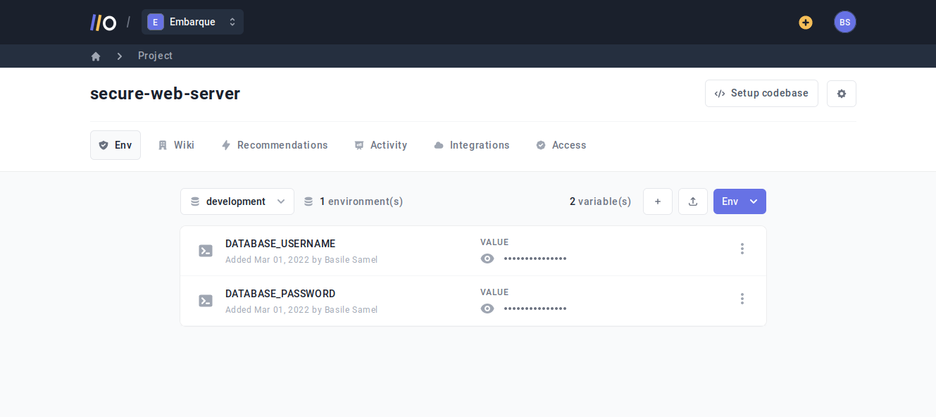936x417 pixels.
Task: Add a new variable with the plus button
Action: pyautogui.click(x=658, y=201)
